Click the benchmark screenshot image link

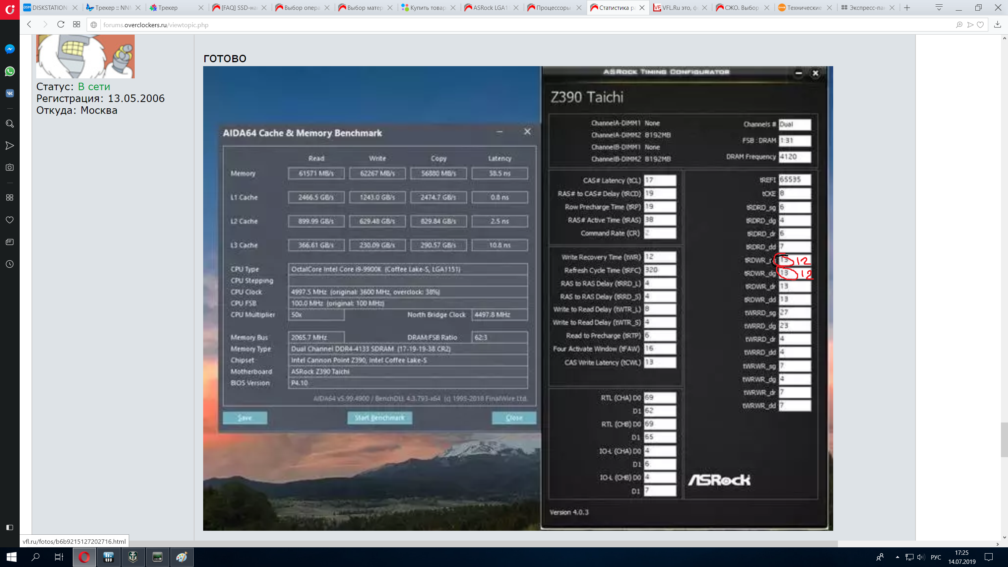point(517,298)
